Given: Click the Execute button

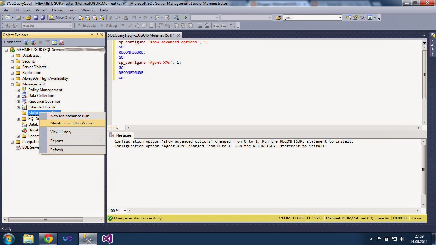Looking at the screenshot, I should (x=86, y=26).
